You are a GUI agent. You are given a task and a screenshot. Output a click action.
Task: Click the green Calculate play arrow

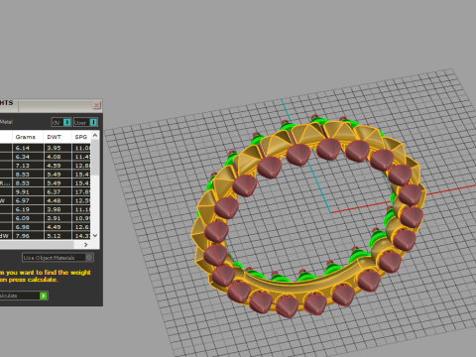44,296
